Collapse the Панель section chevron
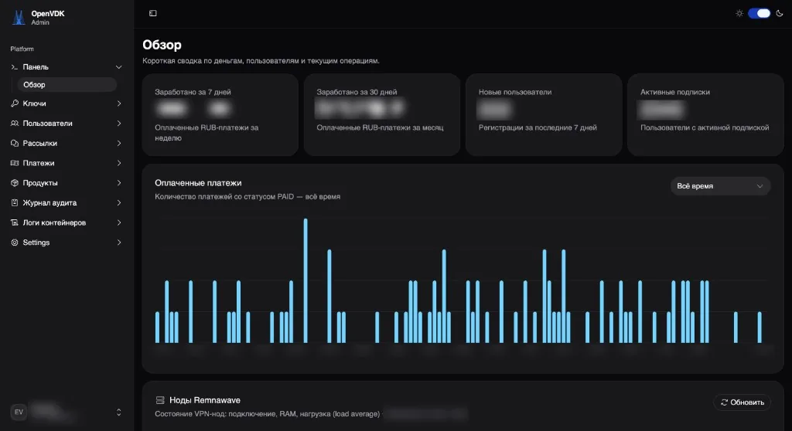 [118, 67]
